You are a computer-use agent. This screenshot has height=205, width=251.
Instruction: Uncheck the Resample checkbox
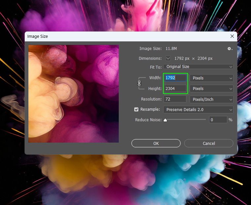(136, 109)
